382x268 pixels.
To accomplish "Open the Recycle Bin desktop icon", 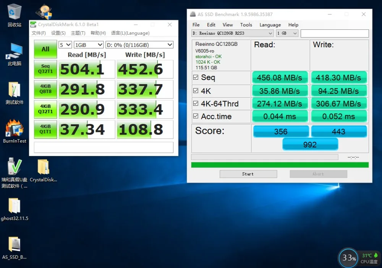I will [x=15, y=16].
